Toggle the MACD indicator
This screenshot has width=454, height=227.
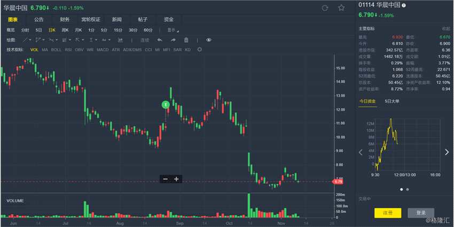(x=103, y=50)
